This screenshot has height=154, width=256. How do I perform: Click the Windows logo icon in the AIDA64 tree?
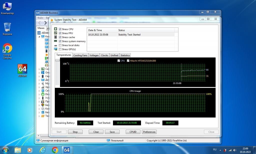click(x=42, y=72)
